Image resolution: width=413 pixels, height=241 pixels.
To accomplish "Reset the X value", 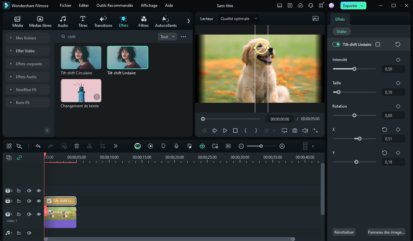I will (385, 130).
